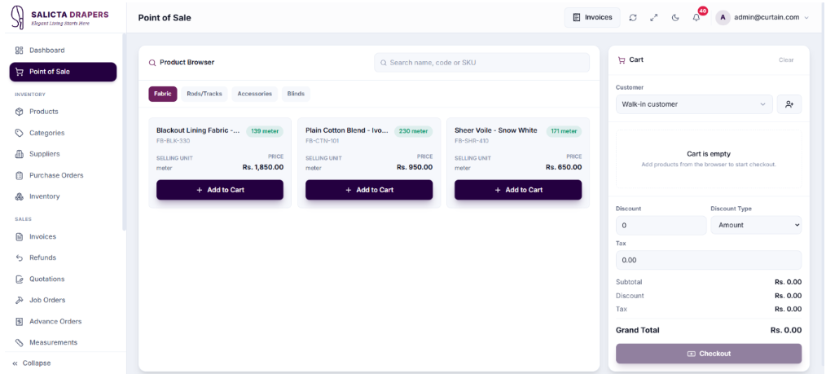Image resolution: width=826 pixels, height=374 pixels.
Task: Open the Walk-in customer dropdown
Action: tap(694, 104)
